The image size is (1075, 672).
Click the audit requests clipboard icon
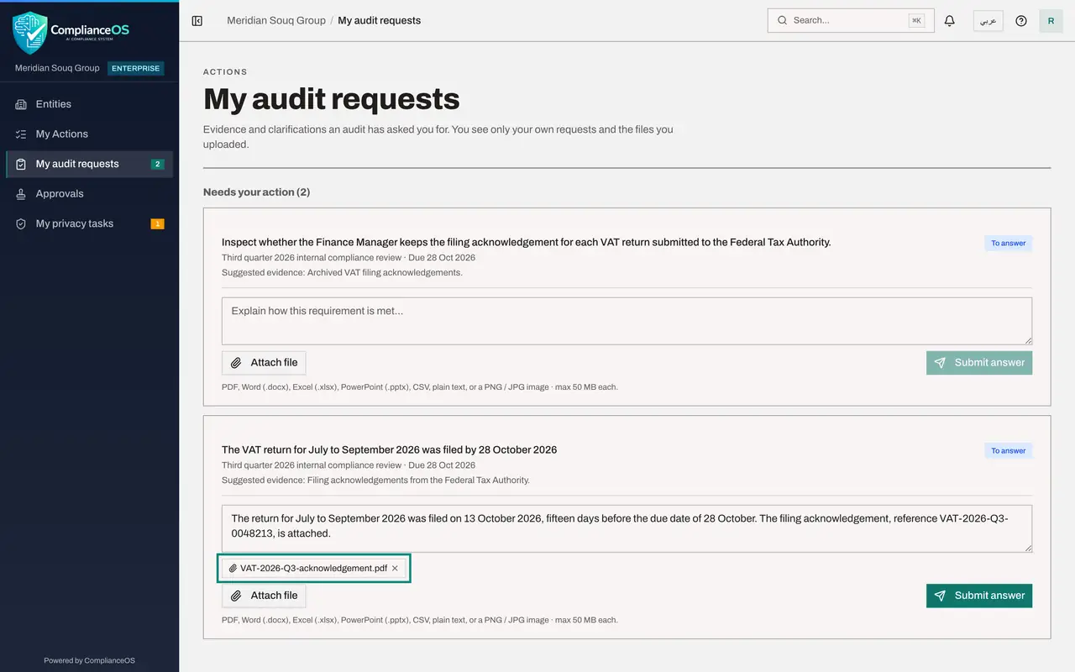[x=21, y=164]
